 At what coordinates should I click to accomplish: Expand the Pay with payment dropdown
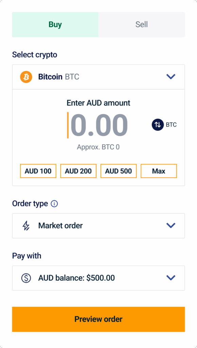(98, 278)
